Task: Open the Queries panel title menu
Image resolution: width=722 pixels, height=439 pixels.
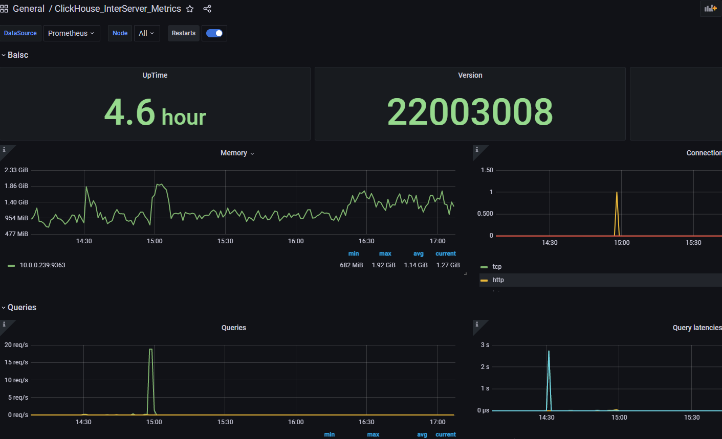Action: point(233,328)
